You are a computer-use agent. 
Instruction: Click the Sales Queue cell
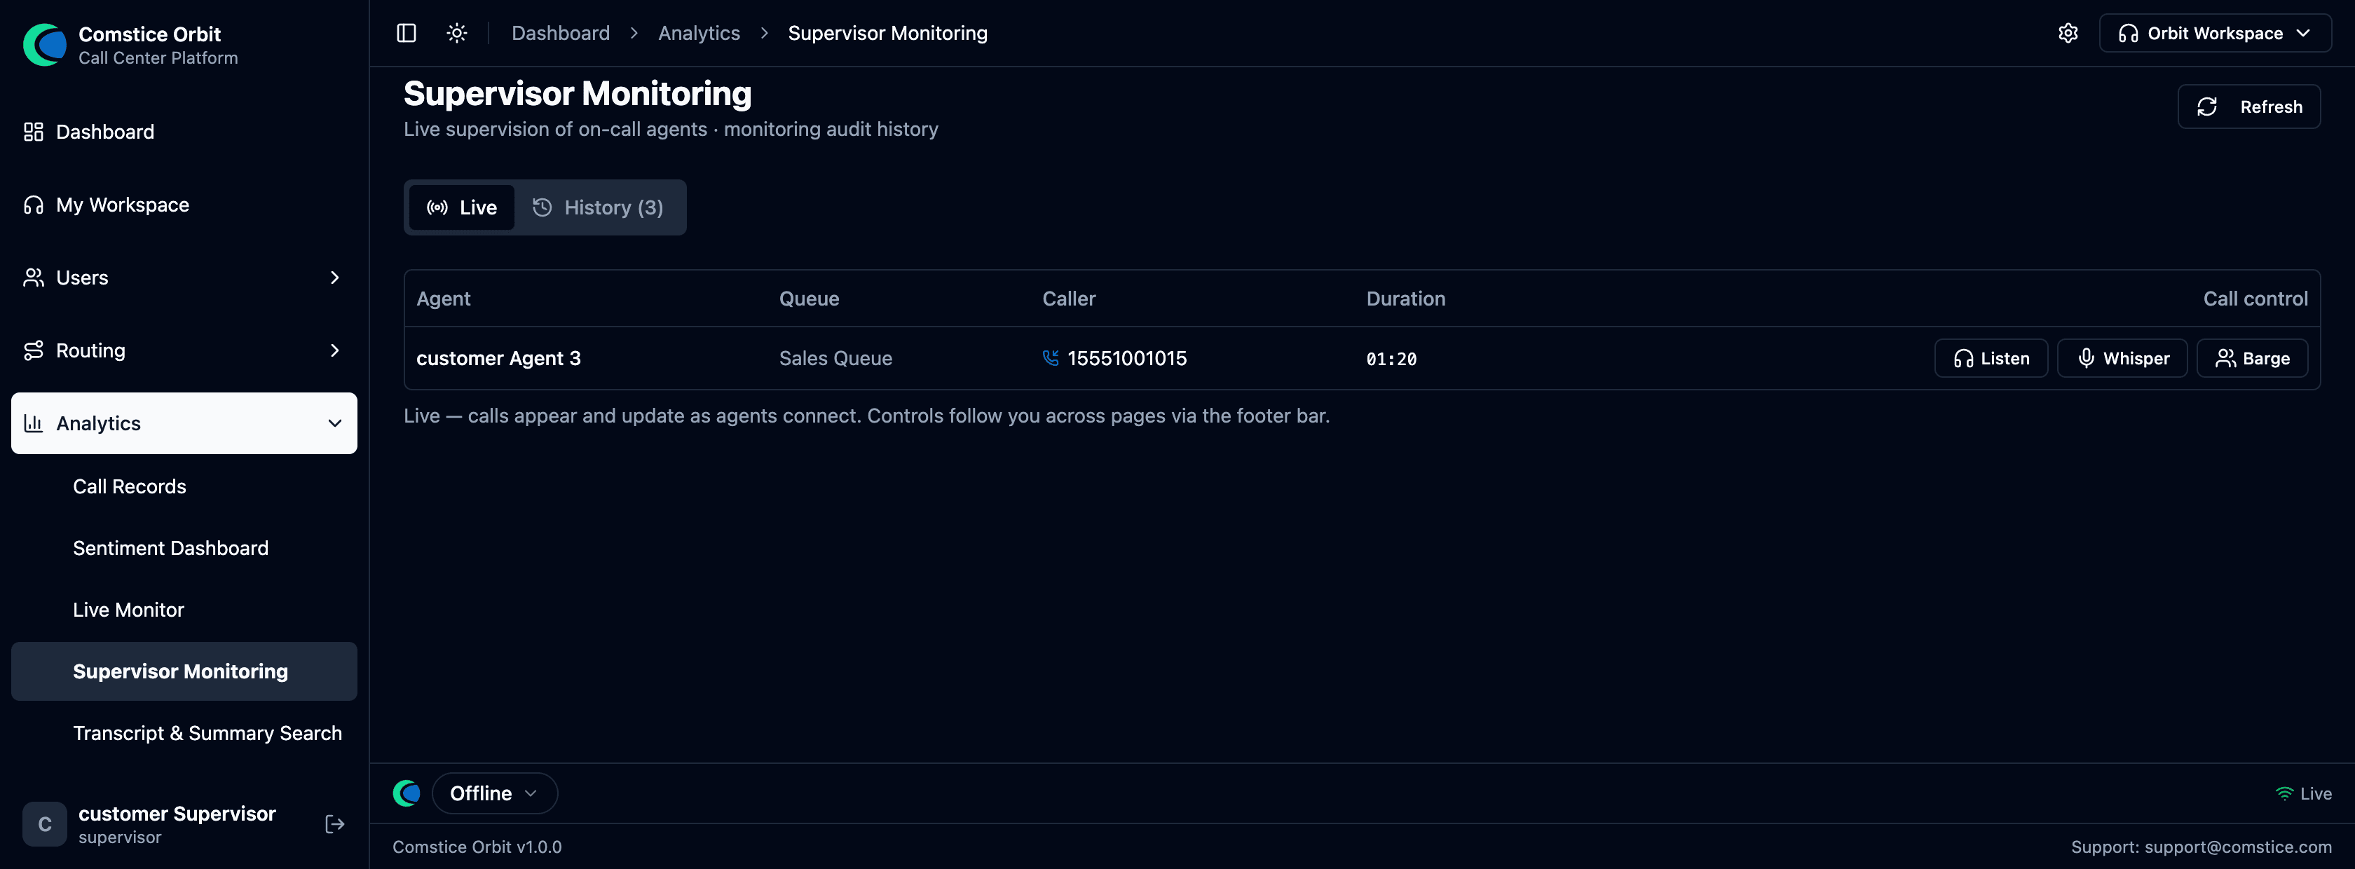pos(835,358)
